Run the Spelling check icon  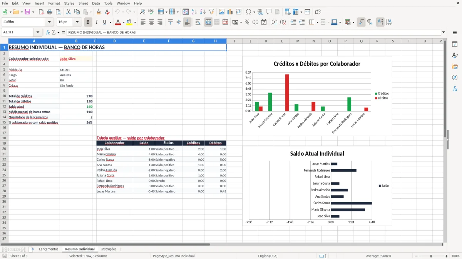pos(151,12)
